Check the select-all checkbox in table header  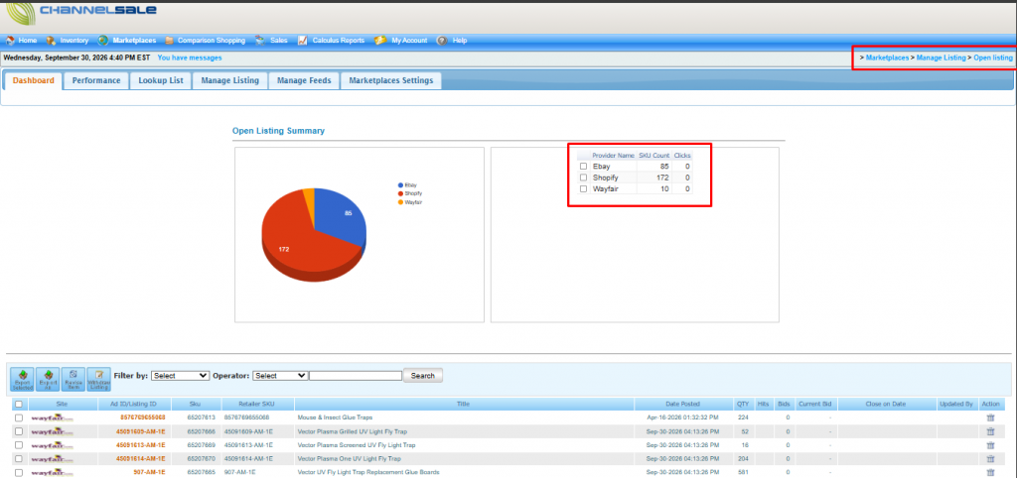click(18, 405)
